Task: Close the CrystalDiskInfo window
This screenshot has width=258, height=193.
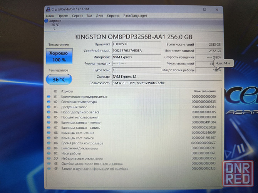Action: 217,10
